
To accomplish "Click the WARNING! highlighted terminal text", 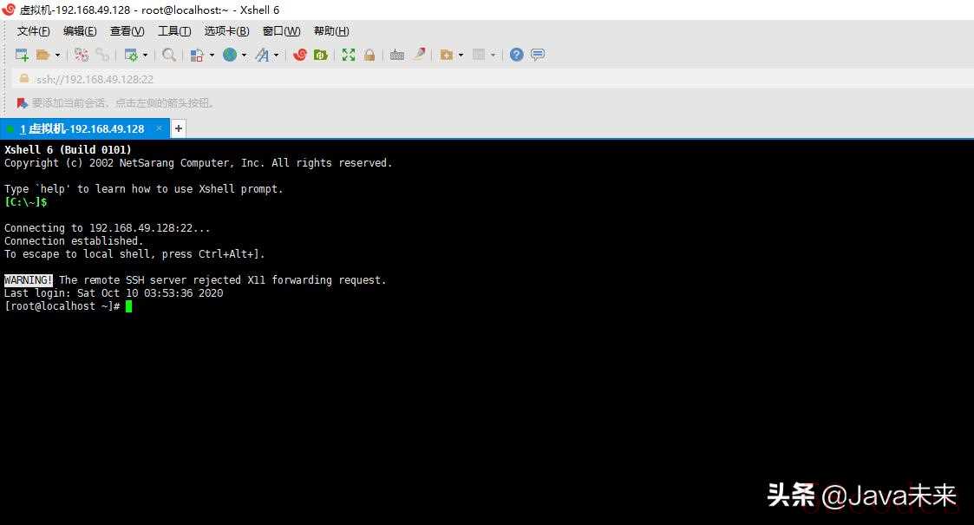I will pyautogui.click(x=29, y=280).
